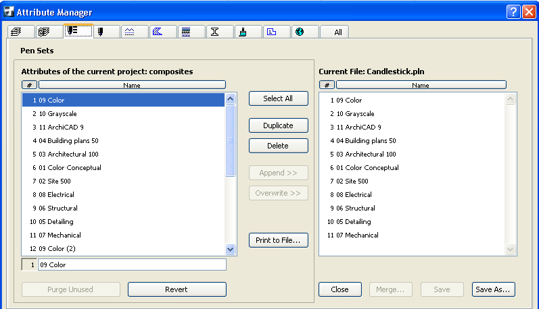Select '05 Detailing' in project list
The height and width of the screenshot is (309, 539).
click(x=123, y=221)
